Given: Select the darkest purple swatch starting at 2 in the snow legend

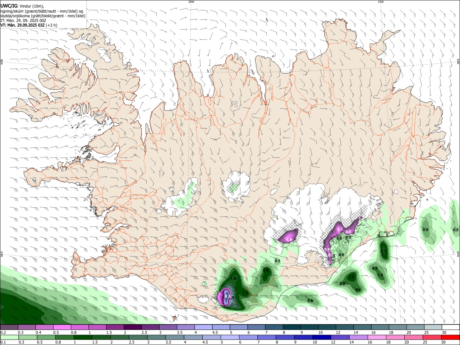Looking at the screenshot, I should point(133,327).
